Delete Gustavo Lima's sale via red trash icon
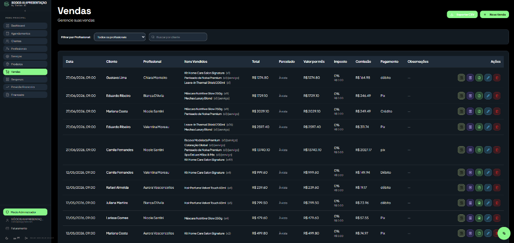The width and height of the screenshot is (514, 243). pos(496,78)
